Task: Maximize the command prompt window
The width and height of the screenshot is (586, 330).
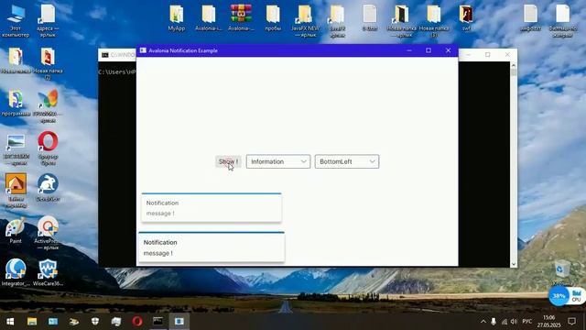Action: point(487,55)
